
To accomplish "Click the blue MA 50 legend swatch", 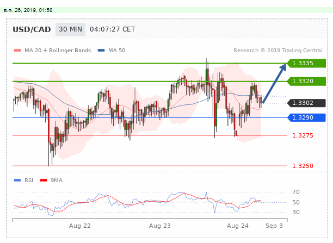I will [101, 51].
